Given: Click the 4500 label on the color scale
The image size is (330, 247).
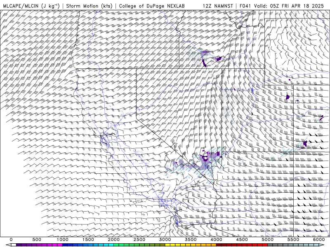Looking at the screenshot, I should click(x=242, y=240).
